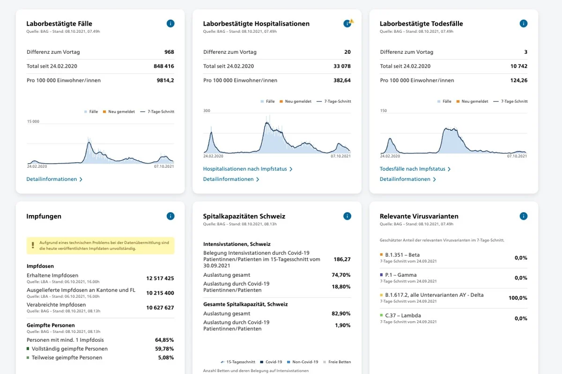The width and height of the screenshot is (562, 374).
Task: Click the orange B.1.351 Beta swatch
Action: point(382,255)
